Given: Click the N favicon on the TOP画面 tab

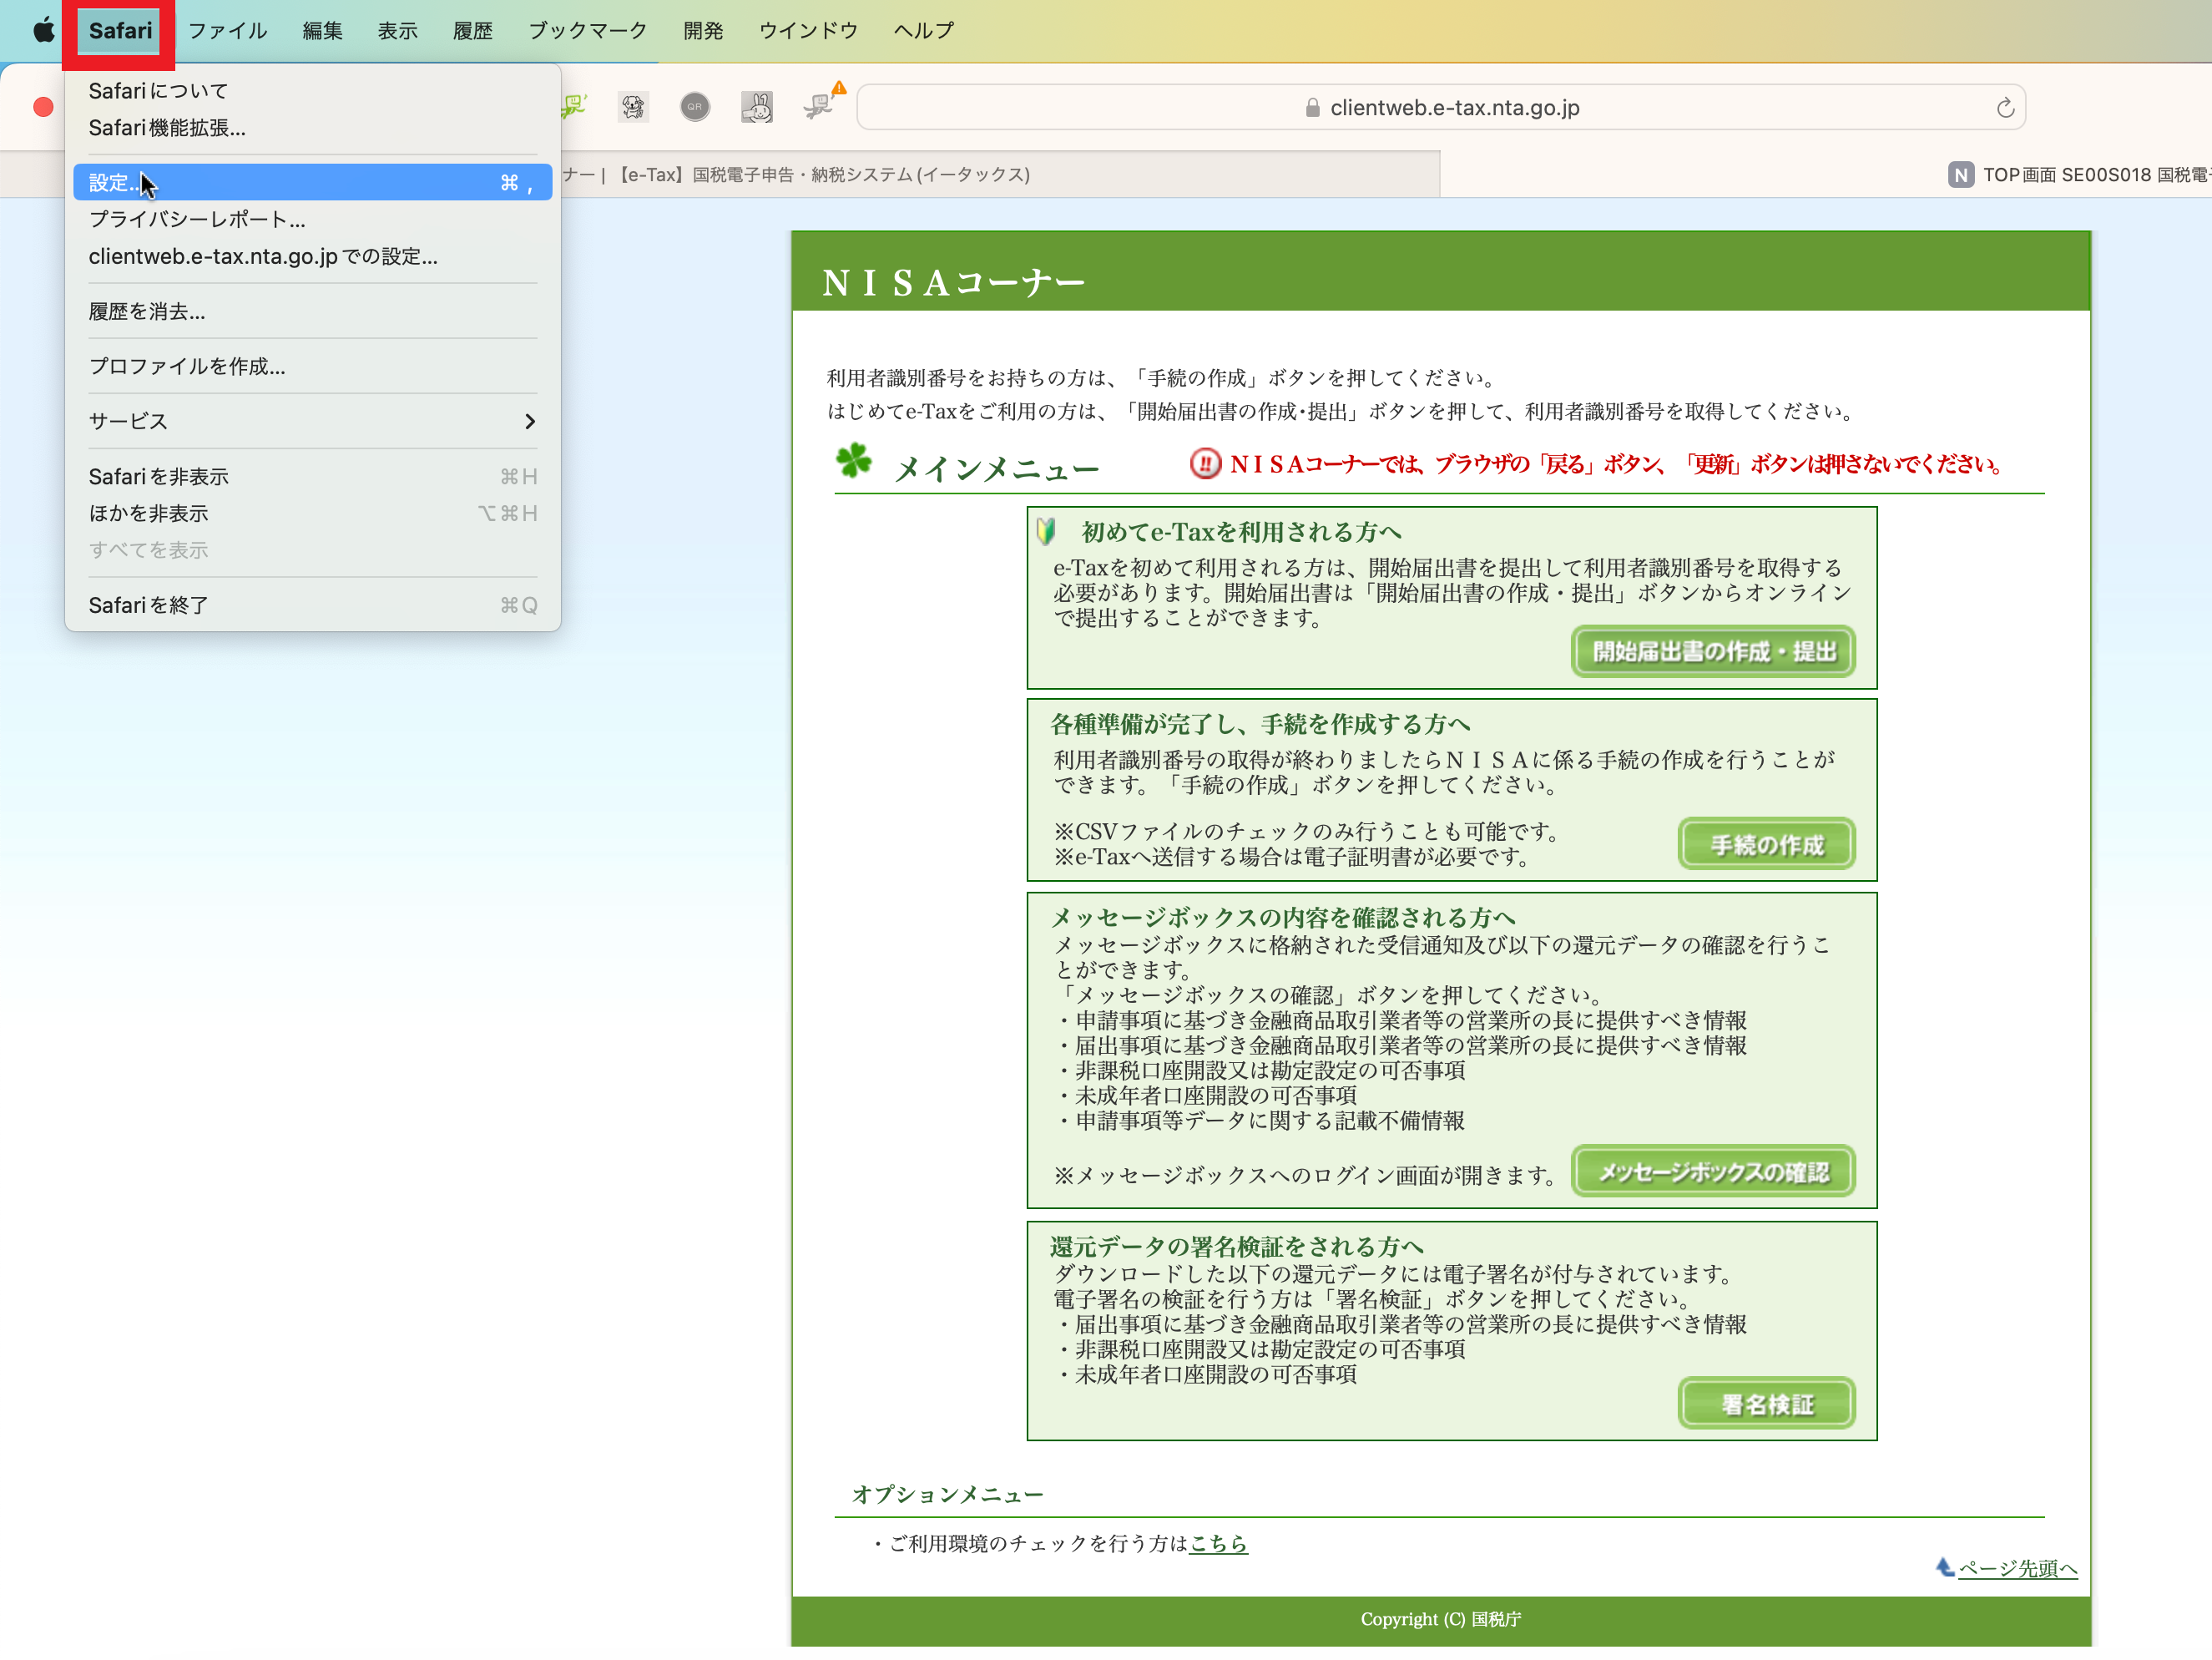Looking at the screenshot, I should click(1960, 175).
